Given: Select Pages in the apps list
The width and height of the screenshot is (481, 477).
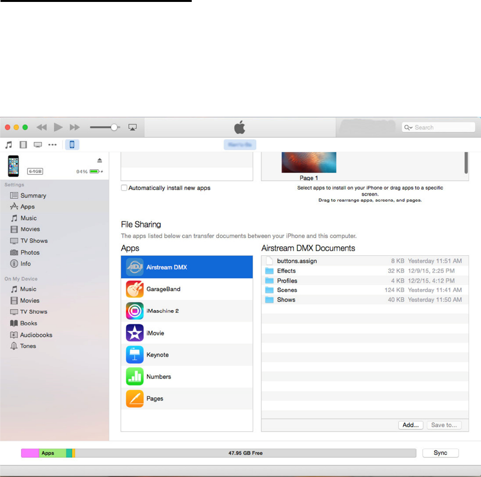Looking at the screenshot, I should click(187, 399).
